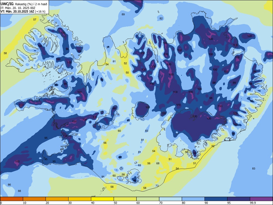Click the legend tick label 0
This screenshot has width=273, height=205.
point(1,203)
